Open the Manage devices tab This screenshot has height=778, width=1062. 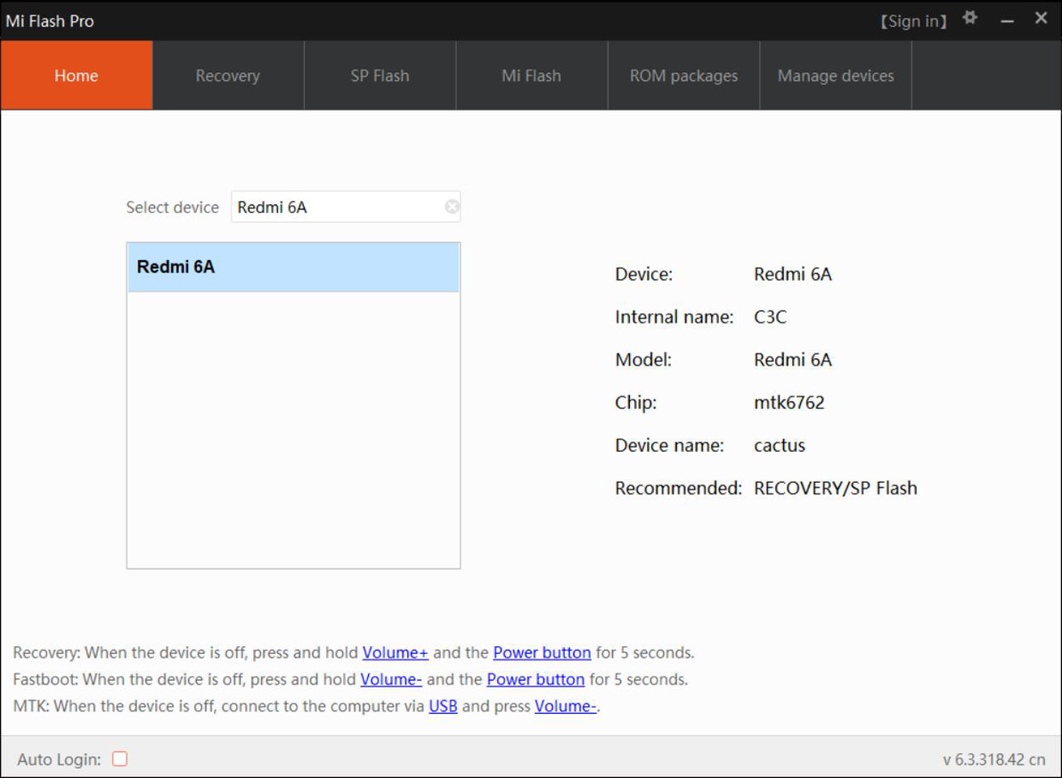tap(835, 75)
